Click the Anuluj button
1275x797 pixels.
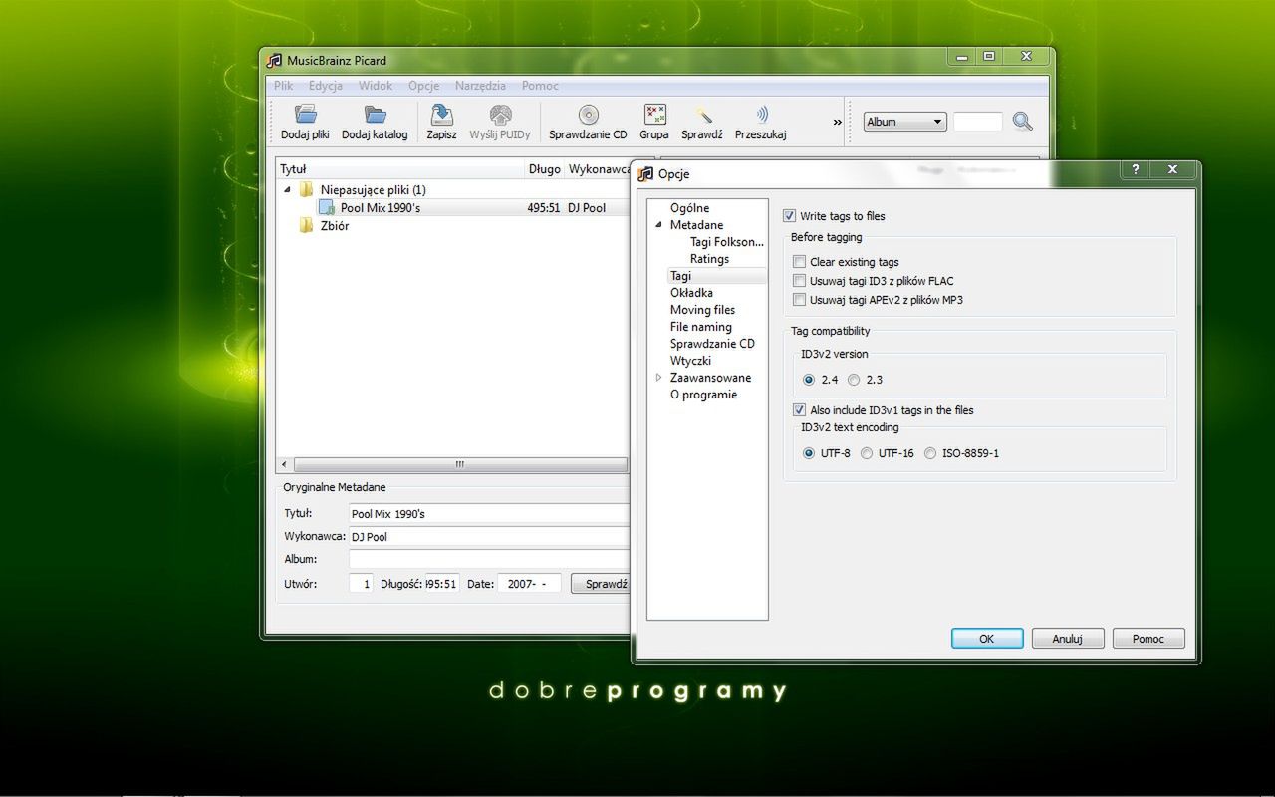click(x=1068, y=639)
